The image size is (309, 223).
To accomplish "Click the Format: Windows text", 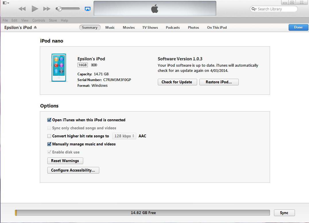I will coord(92,85).
